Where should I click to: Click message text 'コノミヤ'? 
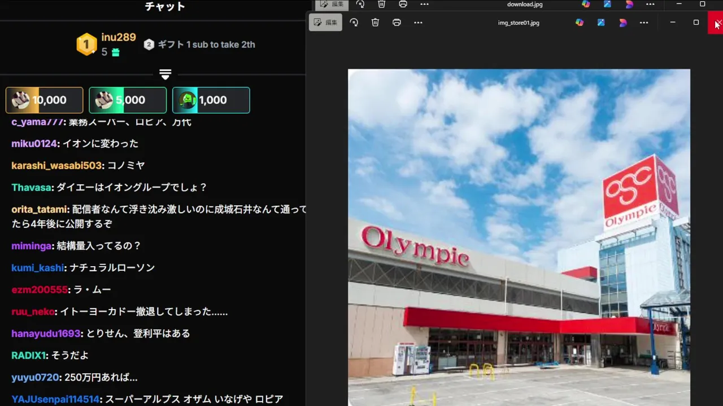126,166
